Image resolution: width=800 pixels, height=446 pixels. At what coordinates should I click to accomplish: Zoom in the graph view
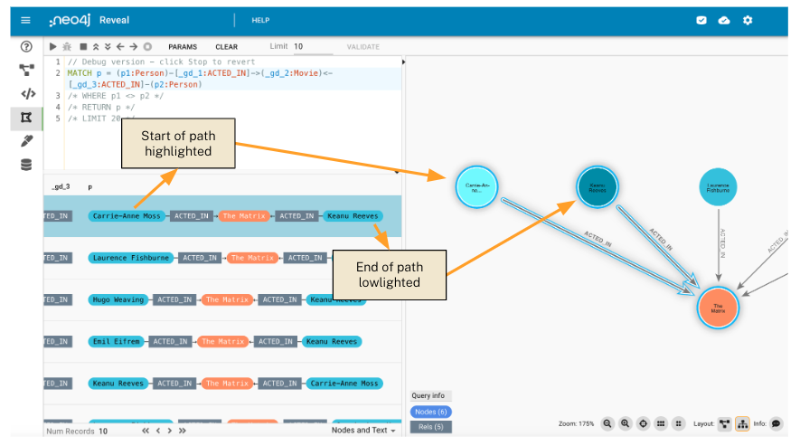[625, 423]
